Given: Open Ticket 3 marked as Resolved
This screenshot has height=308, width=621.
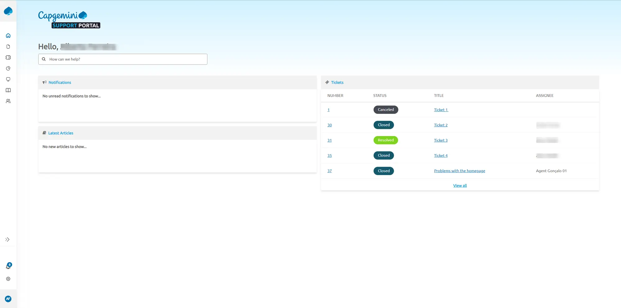Looking at the screenshot, I should (x=441, y=140).
